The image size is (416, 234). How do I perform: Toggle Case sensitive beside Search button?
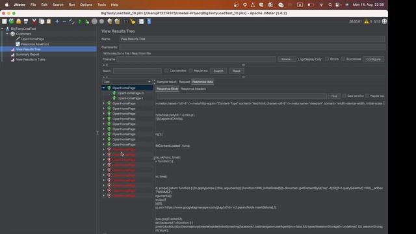(x=166, y=71)
